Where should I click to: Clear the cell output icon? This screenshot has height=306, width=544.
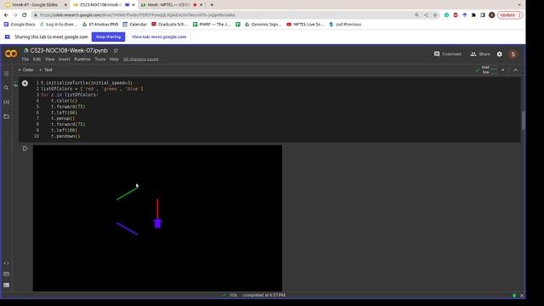25,149
